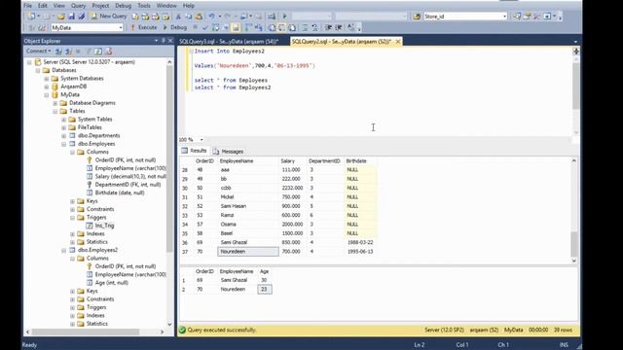Switch to the Messages tab
This screenshot has height=350, width=623.
tap(229, 152)
